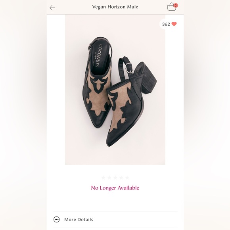The width and height of the screenshot is (230, 230).
Task: Open the shopping bag
Action: (172, 7)
